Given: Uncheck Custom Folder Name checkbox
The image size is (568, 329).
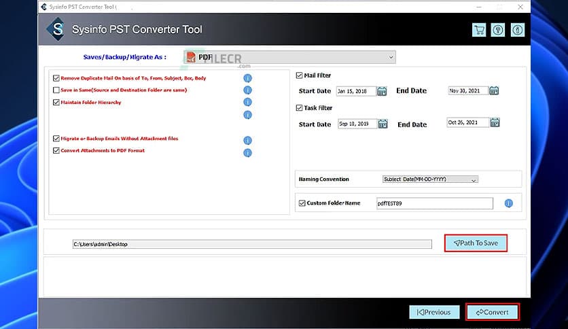Looking at the screenshot, I should click(302, 203).
